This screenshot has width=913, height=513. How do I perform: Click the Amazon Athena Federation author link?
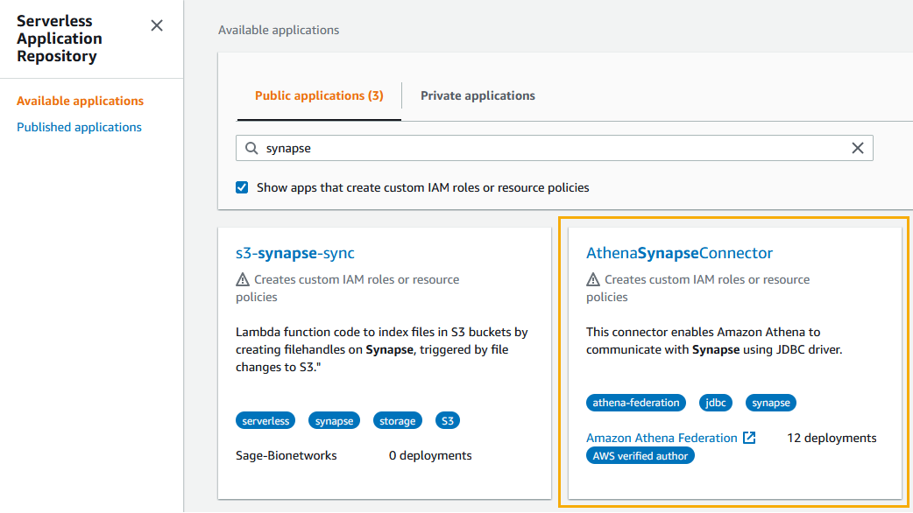pos(662,438)
